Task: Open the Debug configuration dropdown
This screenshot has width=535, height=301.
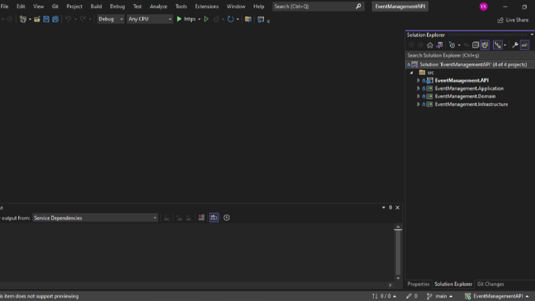Action: (110, 19)
